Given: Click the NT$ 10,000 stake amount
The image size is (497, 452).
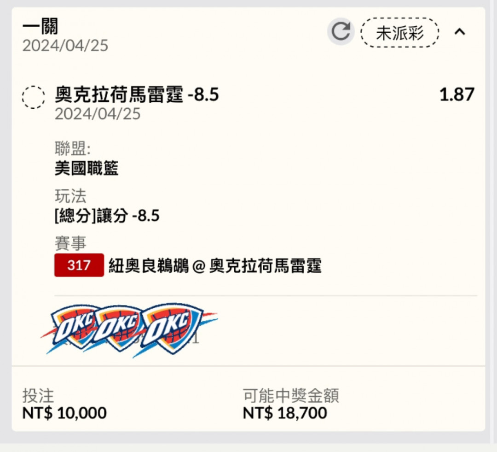Looking at the screenshot, I should coord(64,413).
